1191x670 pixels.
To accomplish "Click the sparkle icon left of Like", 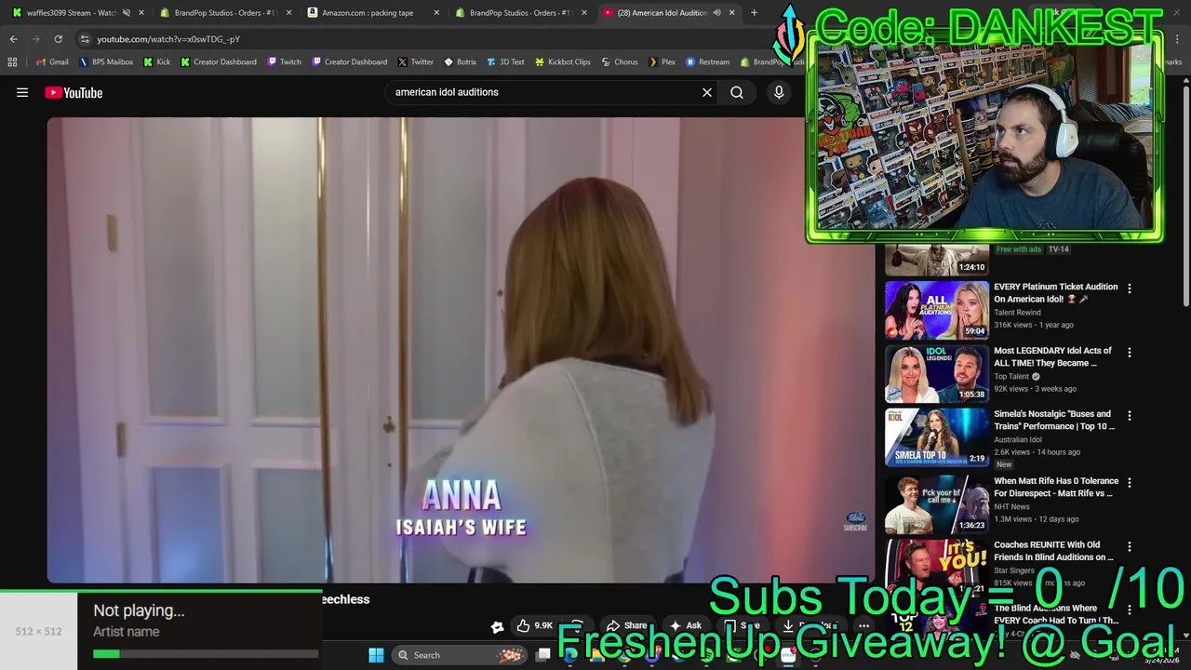I will click(x=497, y=626).
